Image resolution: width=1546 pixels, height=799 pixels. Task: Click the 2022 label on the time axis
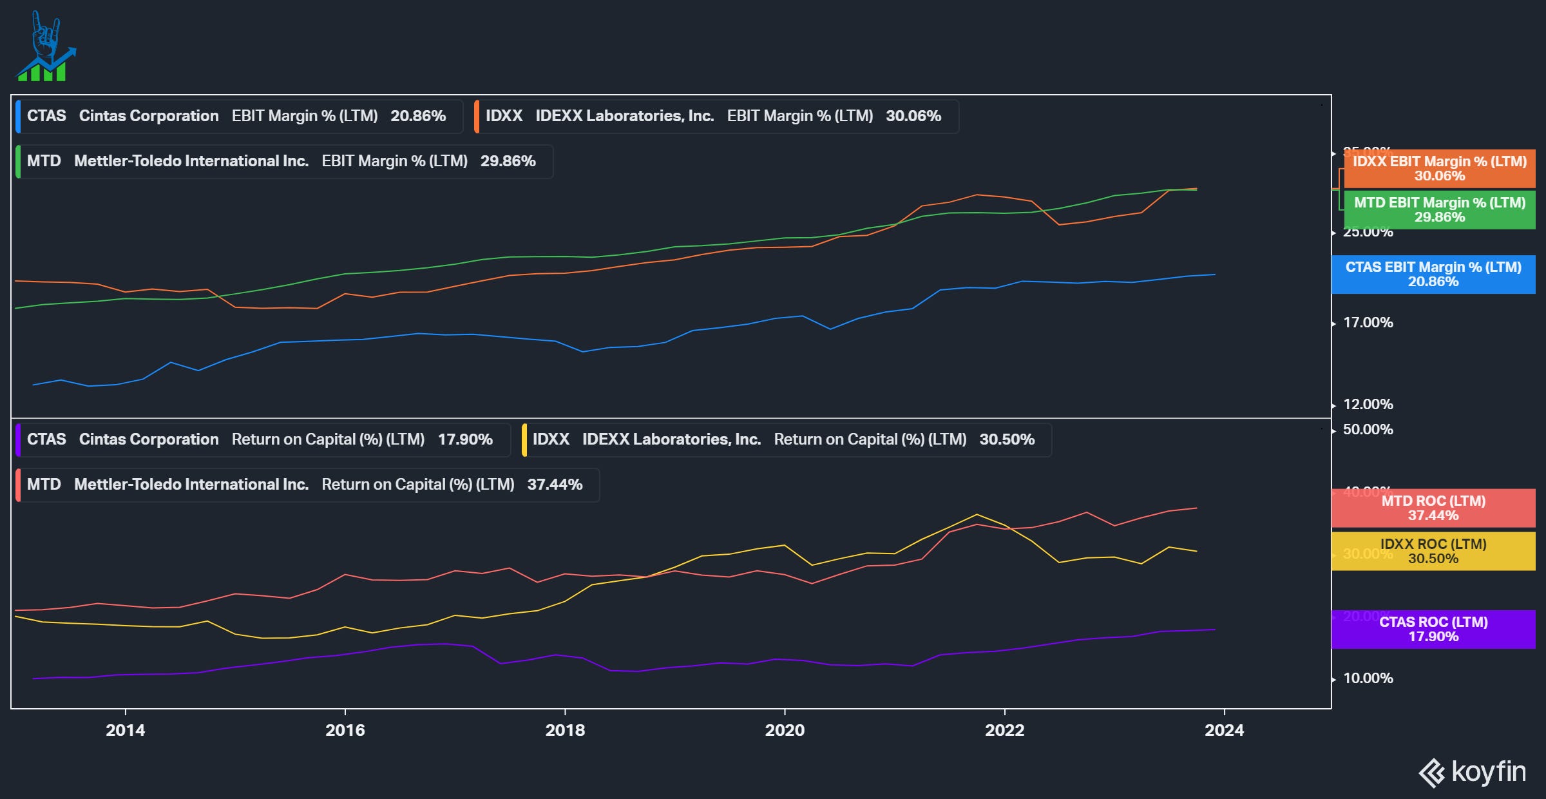[1005, 731]
